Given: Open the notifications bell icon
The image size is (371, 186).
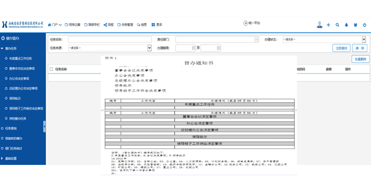Looking at the screenshot, I should [x=347, y=25].
